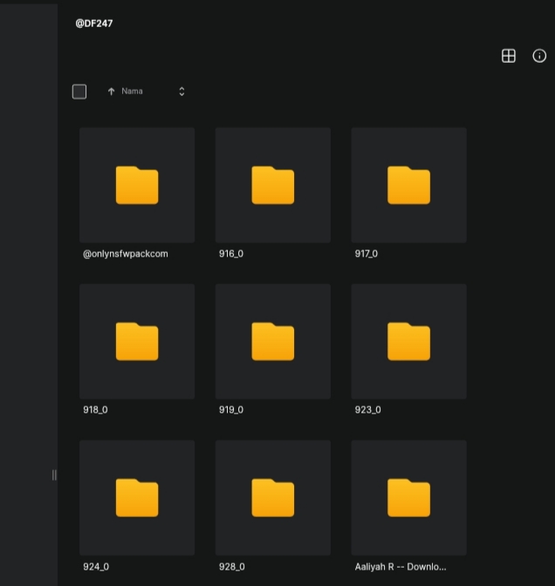
Task: Select the 924_0 name label
Action: pos(96,567)
